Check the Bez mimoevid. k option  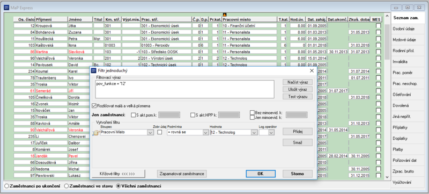pos(252,112)
